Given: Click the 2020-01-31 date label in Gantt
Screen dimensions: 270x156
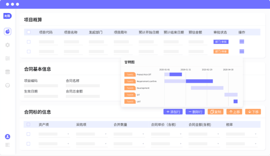Looking at the screenshot, I should click(x=186, y=70).
